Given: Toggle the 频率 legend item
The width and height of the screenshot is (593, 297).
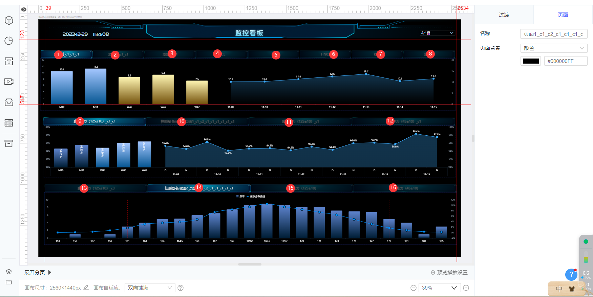Looking at the screenshot, I should [x=240, y=196].
